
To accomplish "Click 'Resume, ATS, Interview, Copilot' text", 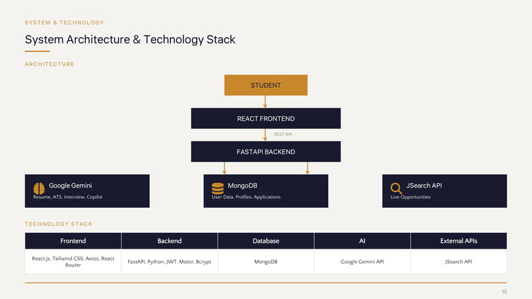I will (x=67, y=197).
